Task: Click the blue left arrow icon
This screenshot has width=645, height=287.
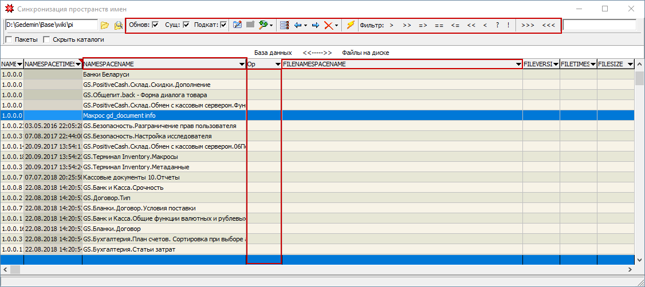Action: coord(298,25)
